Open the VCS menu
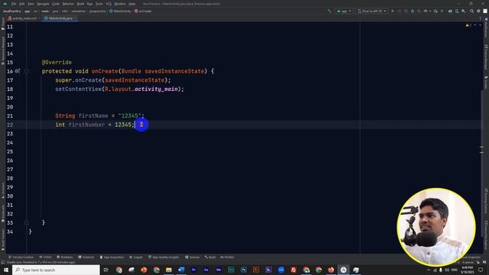The height and width of the screenshot is (275, 489). pos(108,4)
